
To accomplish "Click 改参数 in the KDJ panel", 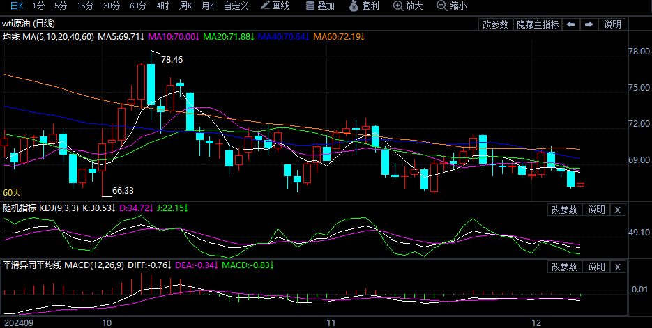I will pyautogui.click(x=565, y=210).
